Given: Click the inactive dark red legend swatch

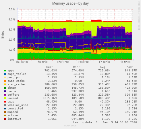Looking at the screenshot, I should click(x=5, y=119).
